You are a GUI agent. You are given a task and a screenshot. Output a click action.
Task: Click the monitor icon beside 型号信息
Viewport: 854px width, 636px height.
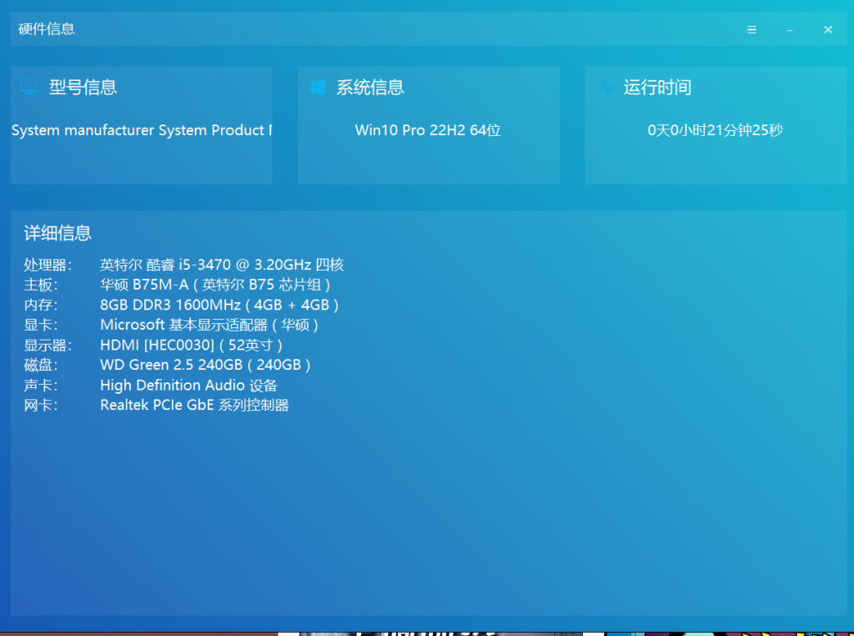(x=29, y=88)
